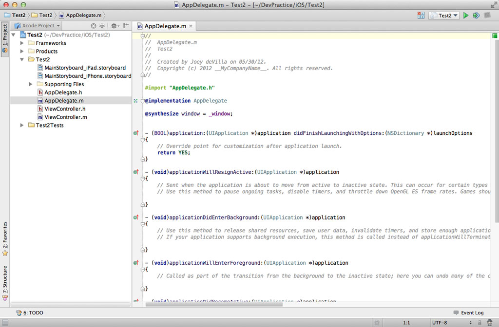Open ViewController.h from the project tree

(x=61, y=109)
